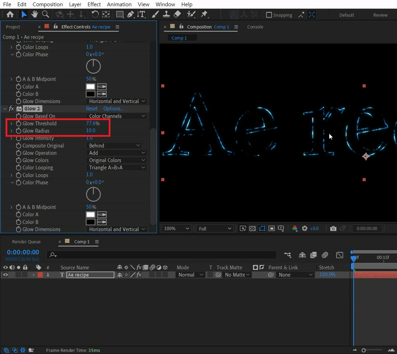
Task: Toggle mask and shape path visibility
Action: coord(262,228)
